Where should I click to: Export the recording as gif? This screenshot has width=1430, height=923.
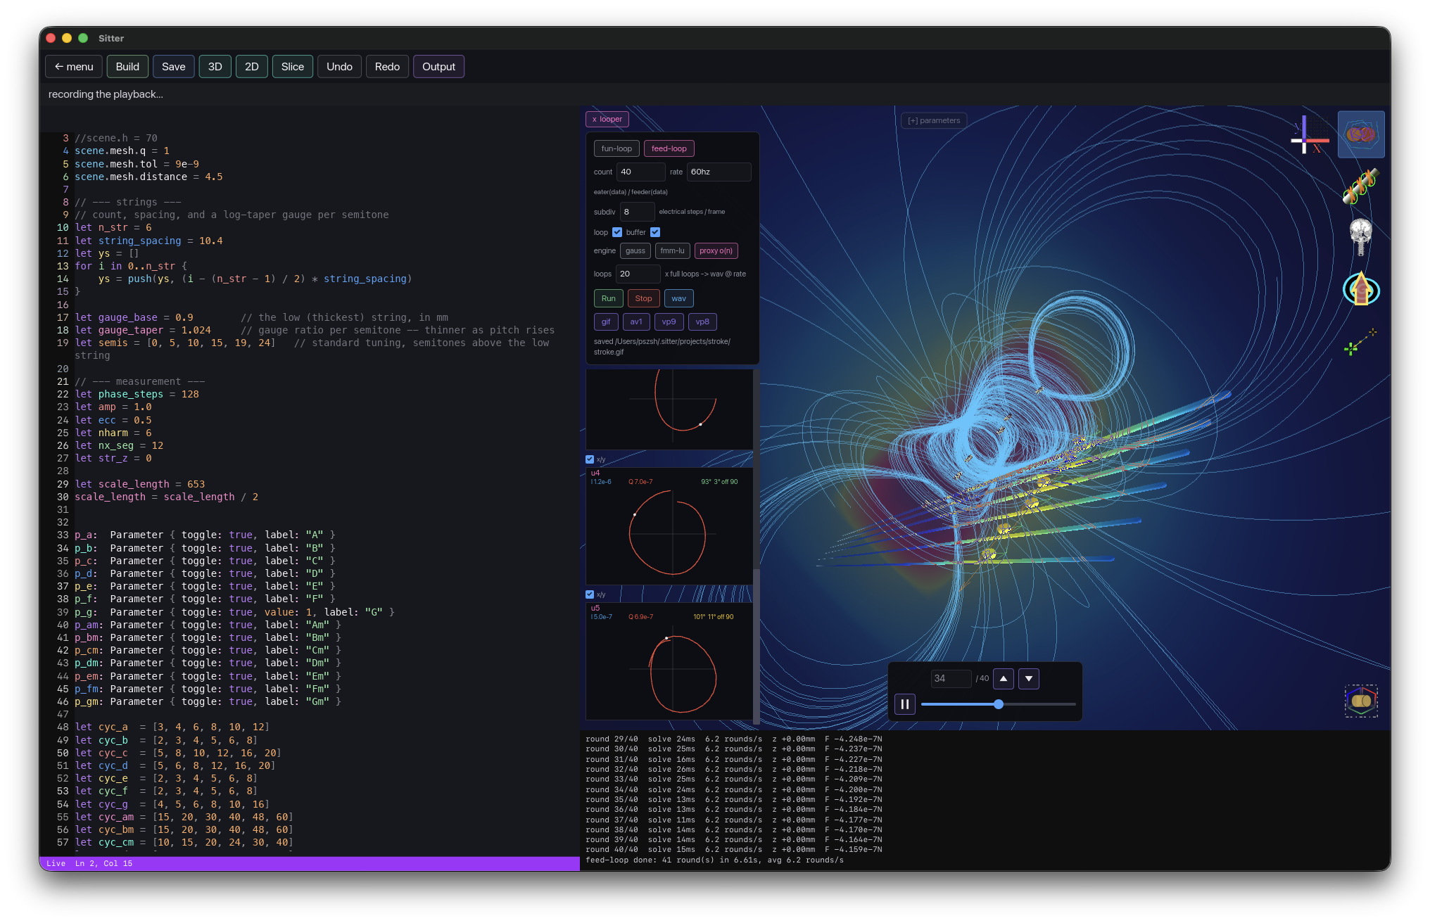tap(606, 322)
